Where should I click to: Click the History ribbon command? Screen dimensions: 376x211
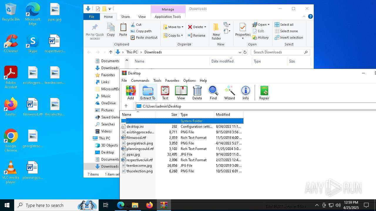[261, 38]
